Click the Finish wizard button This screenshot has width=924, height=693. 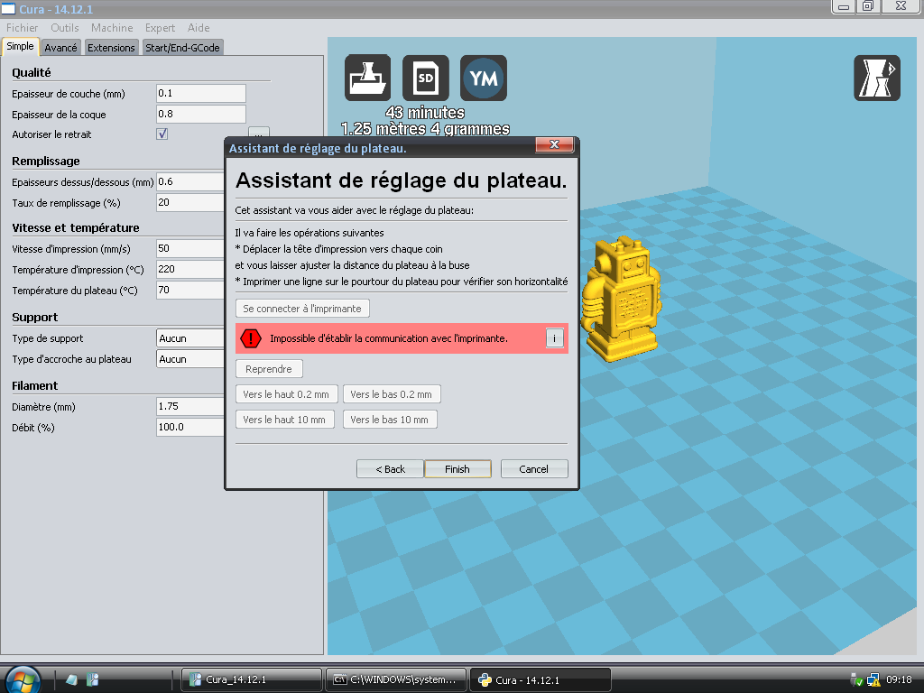pyautogui.click(x=457, y=469)
